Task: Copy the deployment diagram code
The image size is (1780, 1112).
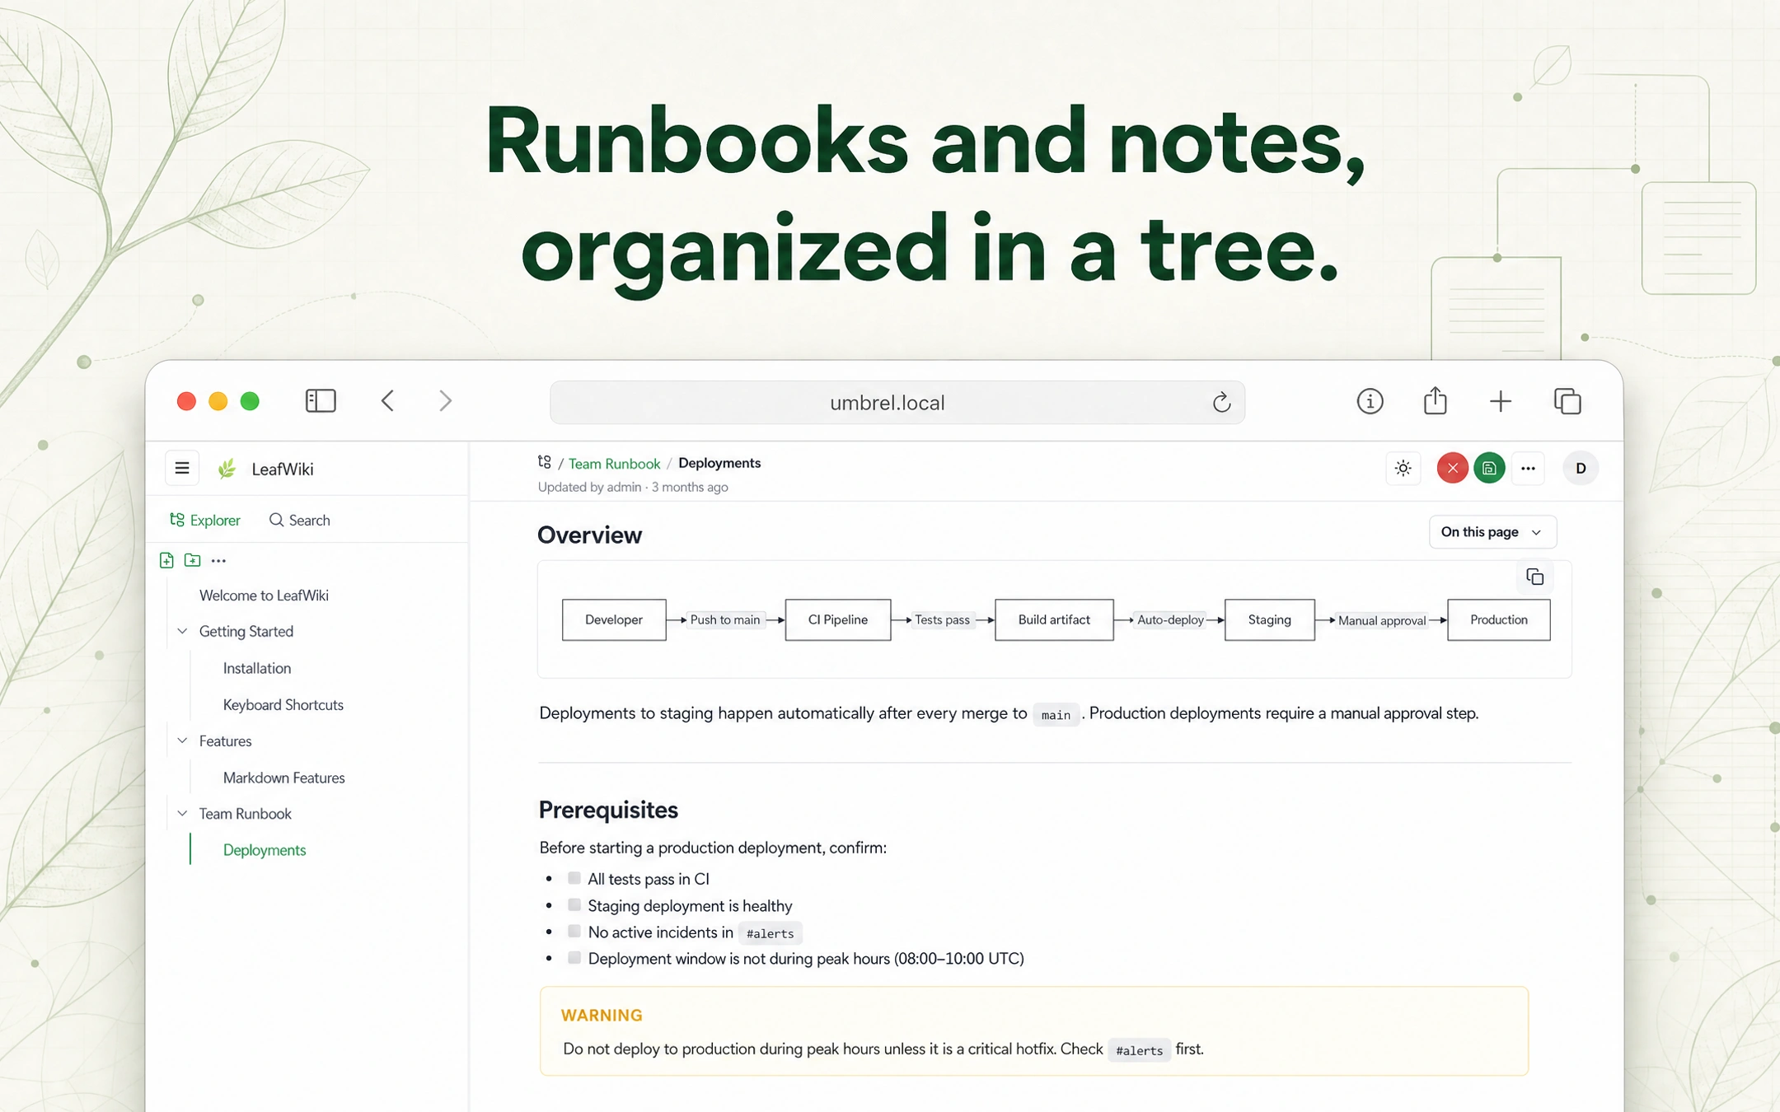Action: coord(1534,577)
